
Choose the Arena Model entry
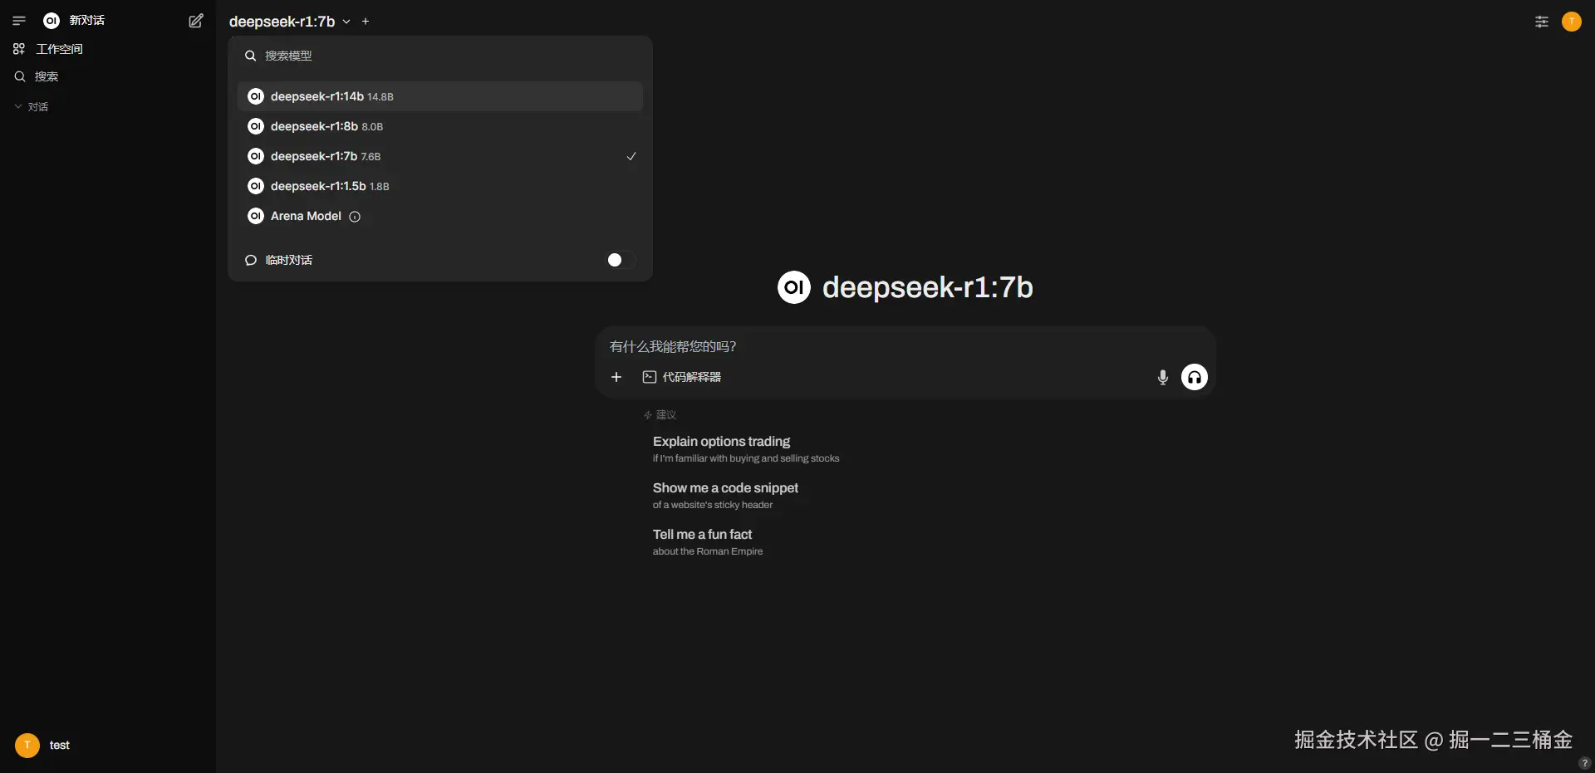coord(440,216)
